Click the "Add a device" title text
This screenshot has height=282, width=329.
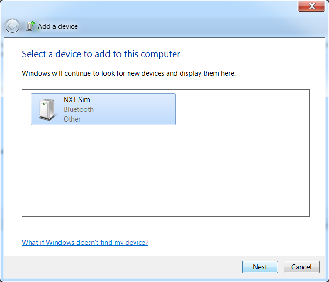(x=58, y=26)
